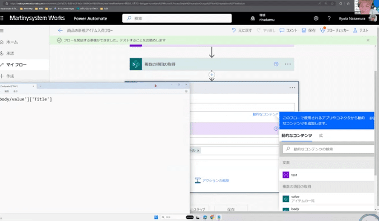379x221 pixels.
Task: Click the help question mark icon
Action: pos(329,19)
